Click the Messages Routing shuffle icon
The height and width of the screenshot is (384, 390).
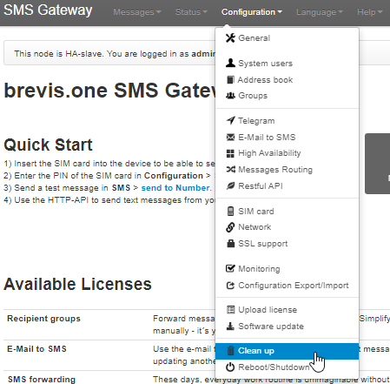click(x=230, y=169)
